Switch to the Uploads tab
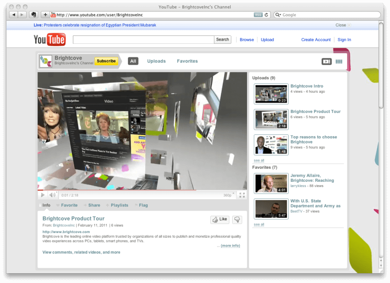This screenshot has width=390, height=283. [156, 61]
